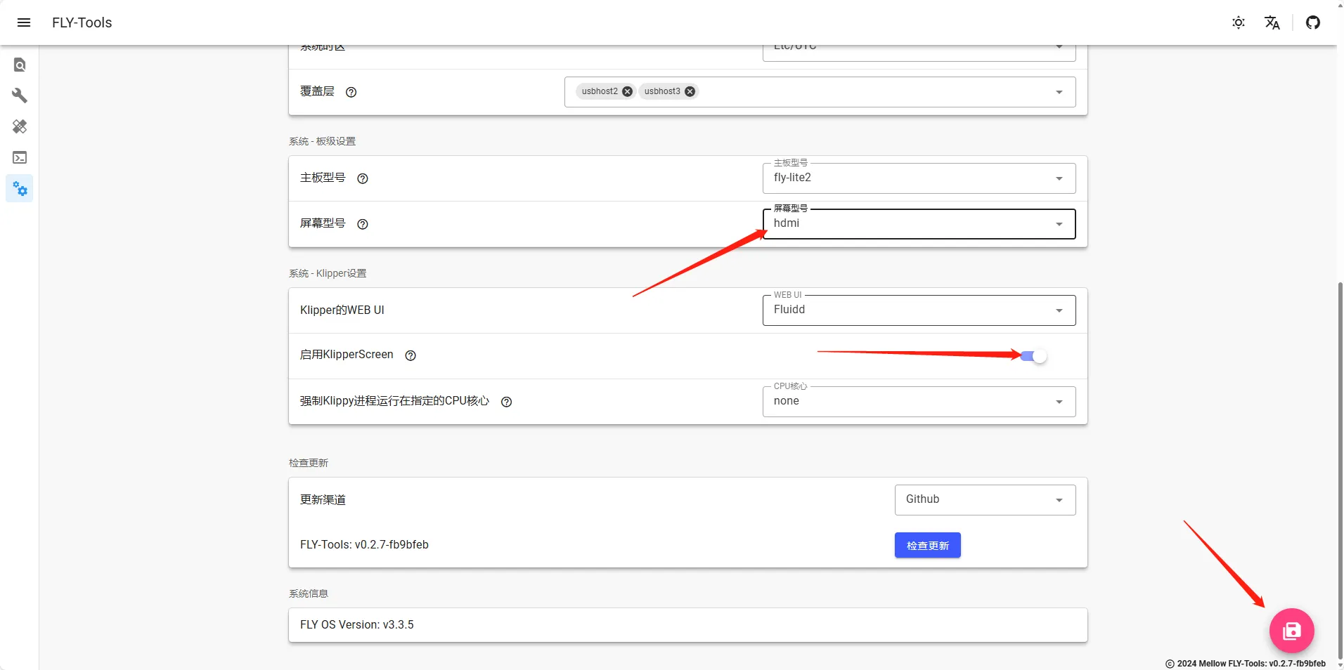Toggle the light/dark theme icon
The image size is (1344, 670).
tap(1239, 22)
